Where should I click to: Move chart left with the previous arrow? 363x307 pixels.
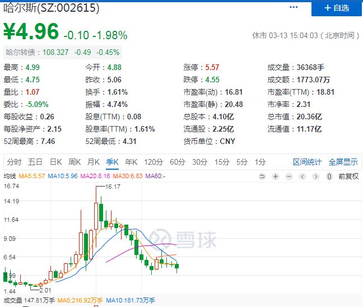click(302, 176)
